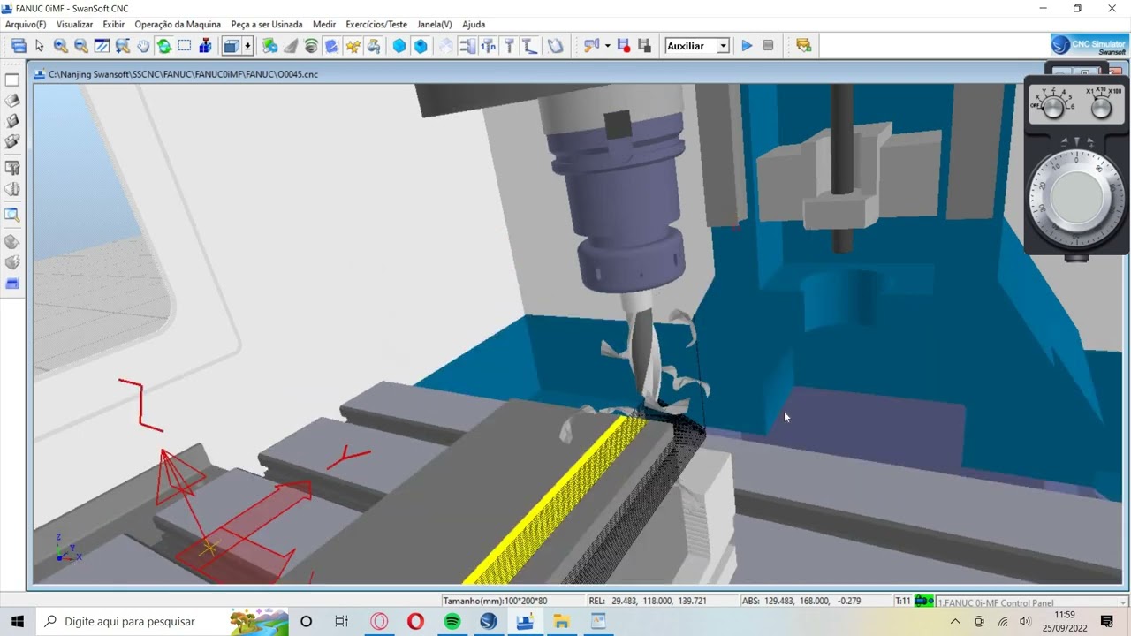
Task: Open the Exibir menu
Action: pos(114,24)
